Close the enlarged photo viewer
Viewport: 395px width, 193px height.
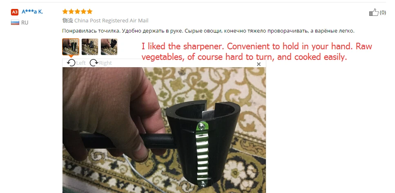(259, 64)
